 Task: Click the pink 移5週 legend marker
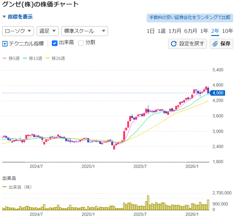coord(4,58)
